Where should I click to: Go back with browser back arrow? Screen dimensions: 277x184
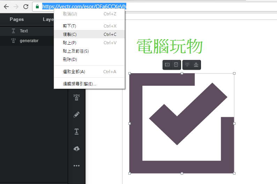pyautogui.click(x=6, y=7)
